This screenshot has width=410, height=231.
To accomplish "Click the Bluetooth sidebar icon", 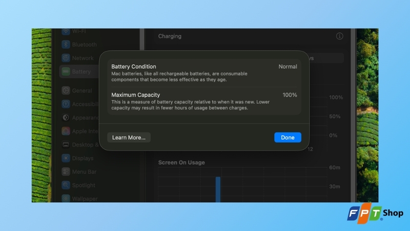I will (x=66, y=45).
